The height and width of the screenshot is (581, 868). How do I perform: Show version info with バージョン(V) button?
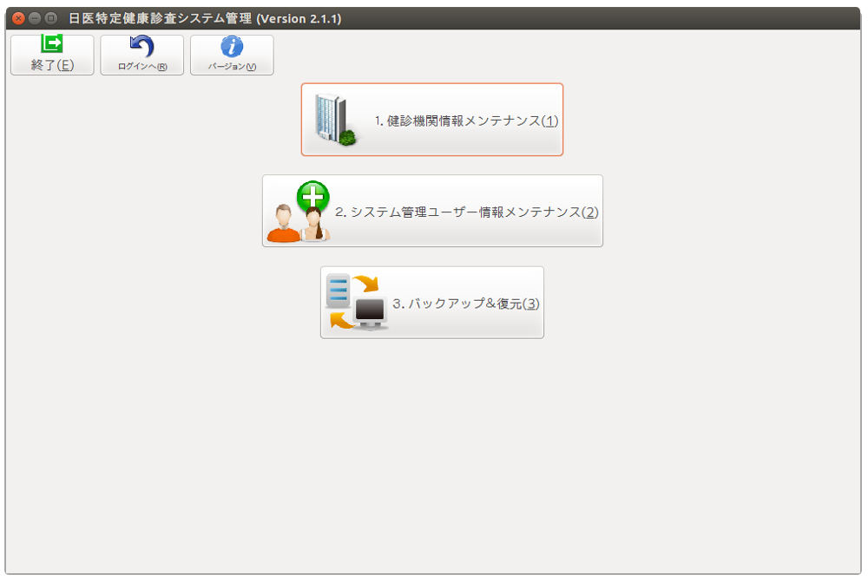(x=232, y=55)
